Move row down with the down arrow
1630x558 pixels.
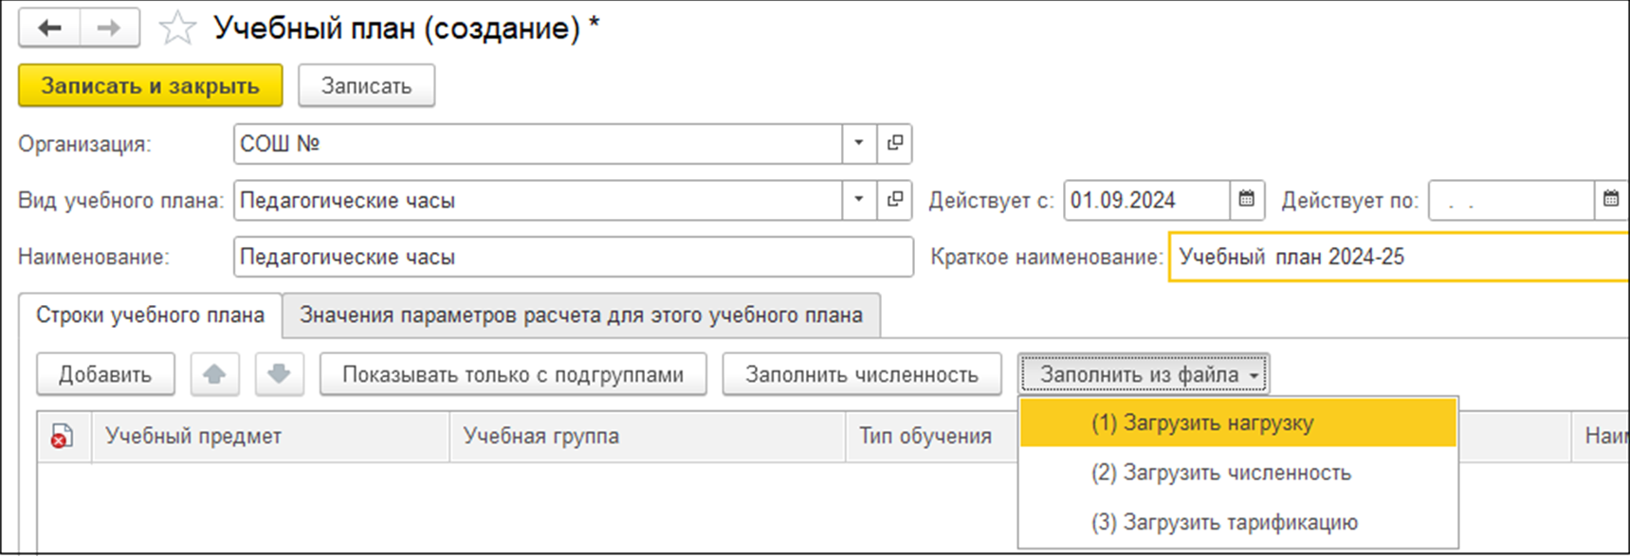pyautogui.click(x=279, y=374)
